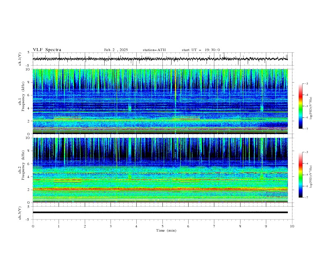This screenshot has width=329, height=254.
Task: Select the log(PSD) label beside ch.1 color bar
Action: pos(311,108)
